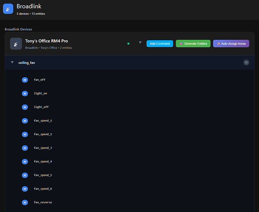259x212 pixels.
Task: Click the RF badge next to light_on
Action: (25, 93)
